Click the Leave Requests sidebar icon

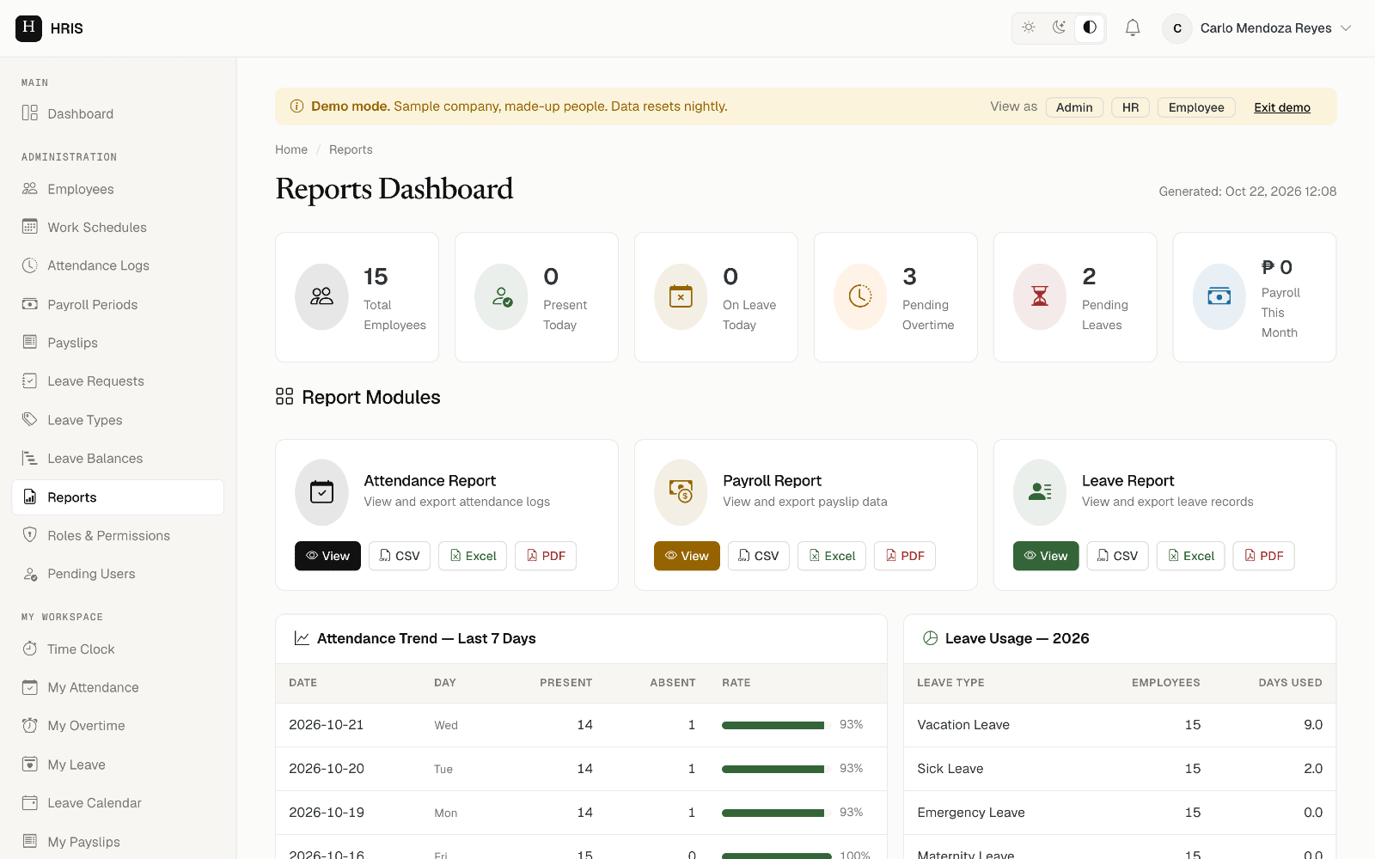(30, 381)
